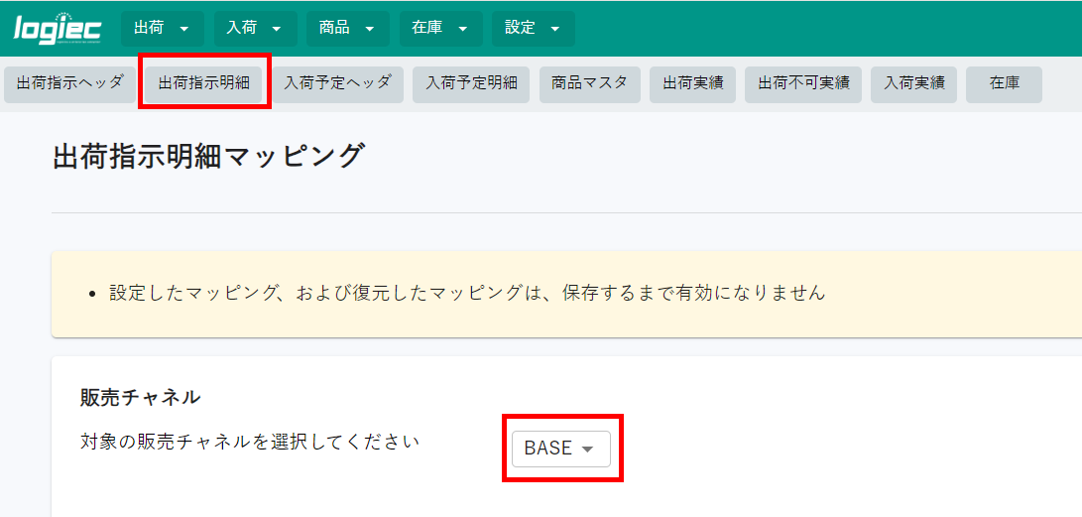This screenshot has width=1082, height=517.
Task: Open the 出荷 dropdown menu
Action: [163, 29]
